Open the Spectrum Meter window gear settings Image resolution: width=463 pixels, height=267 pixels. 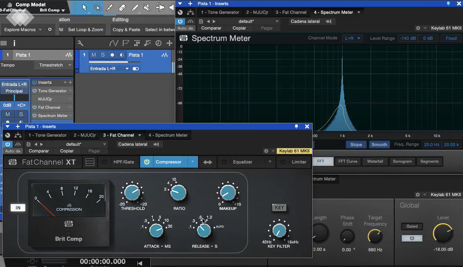click(418, 28)
